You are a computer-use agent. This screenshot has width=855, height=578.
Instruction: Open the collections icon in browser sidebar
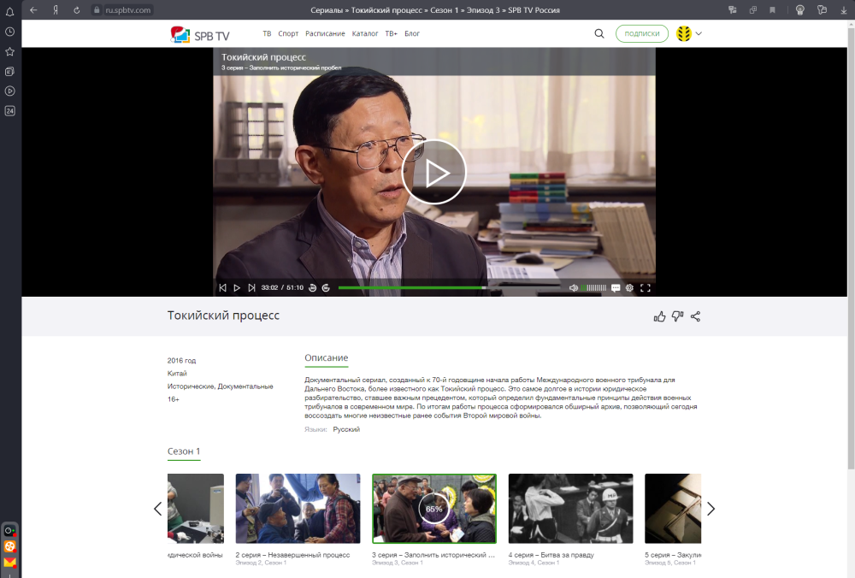coord(9,72)
